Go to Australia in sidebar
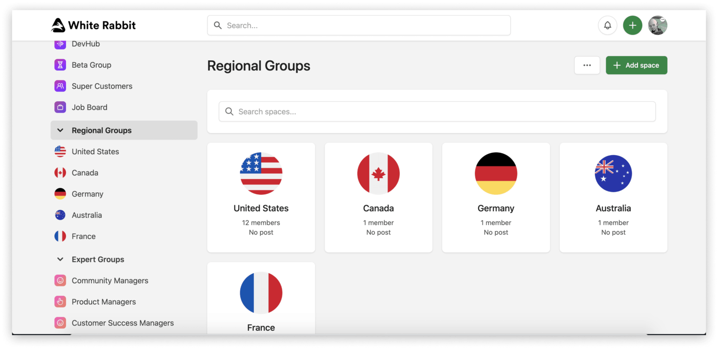 pyautogui.click(x=87, y=215)
